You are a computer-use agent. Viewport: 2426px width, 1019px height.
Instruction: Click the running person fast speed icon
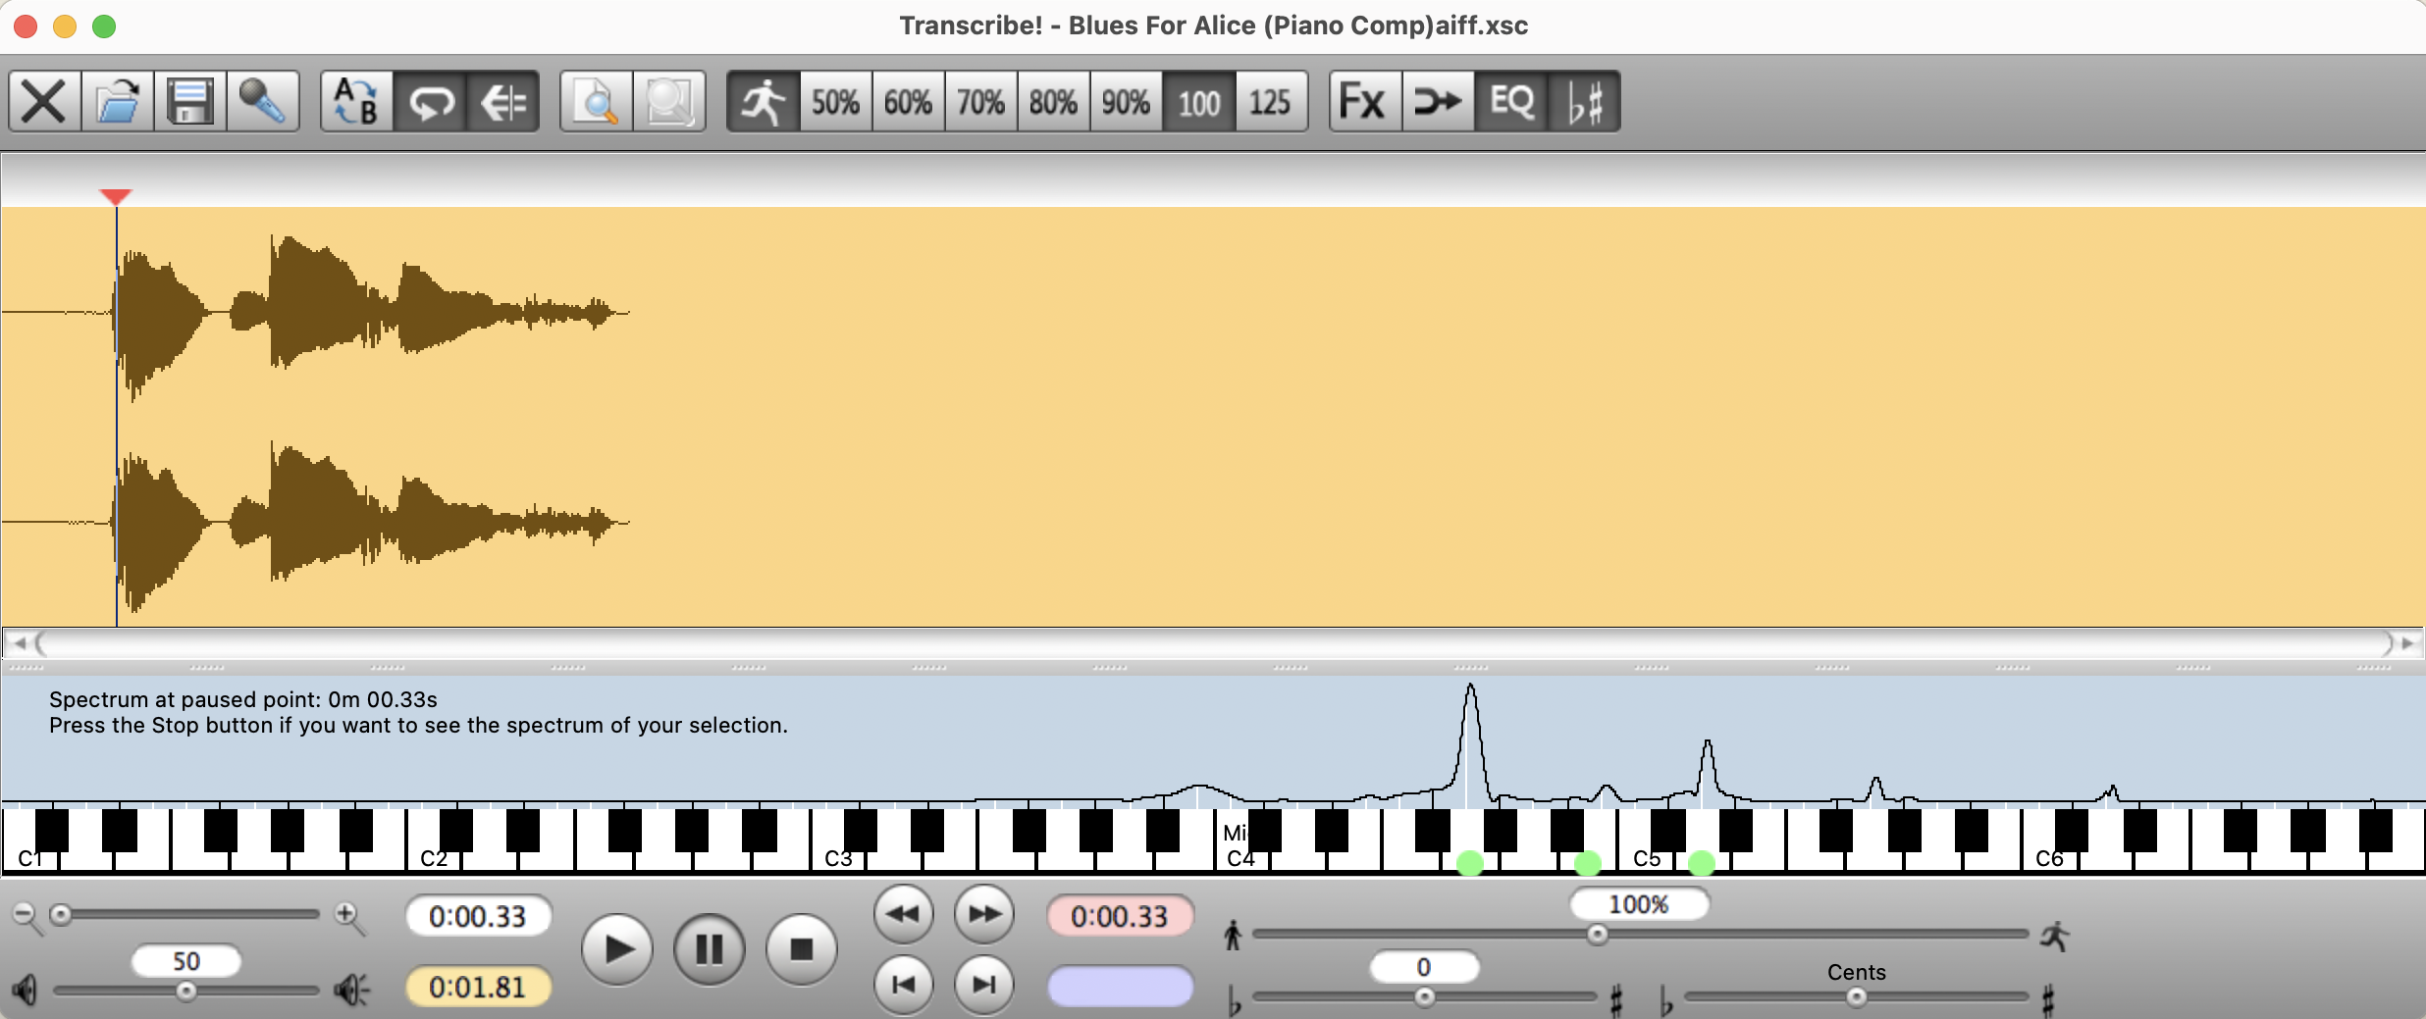pos(2054,935)
